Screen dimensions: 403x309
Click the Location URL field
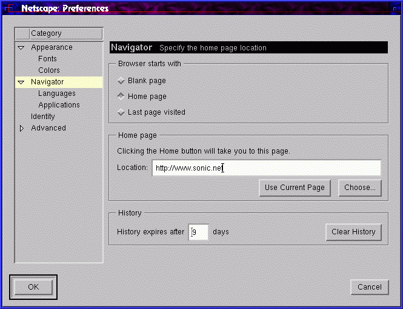pyautogui.click(x=267, y=168)
